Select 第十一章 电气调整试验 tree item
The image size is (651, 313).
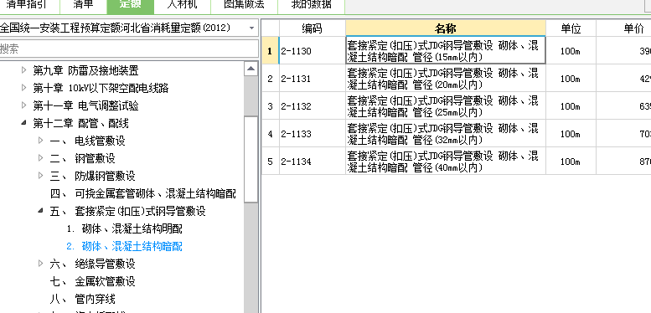pyautogui.click(x=85, y=105)
